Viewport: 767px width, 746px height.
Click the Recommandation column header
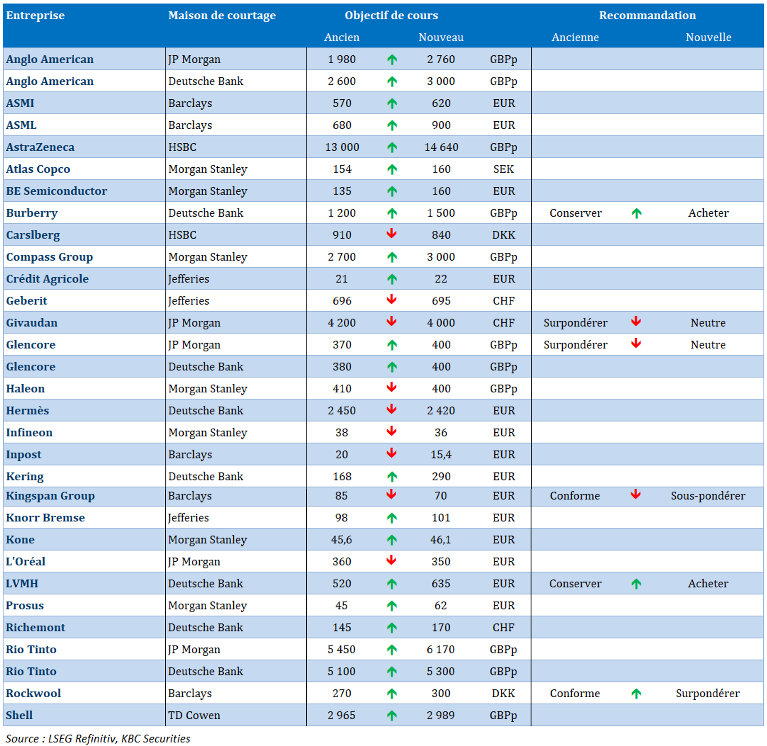[647, 15]
